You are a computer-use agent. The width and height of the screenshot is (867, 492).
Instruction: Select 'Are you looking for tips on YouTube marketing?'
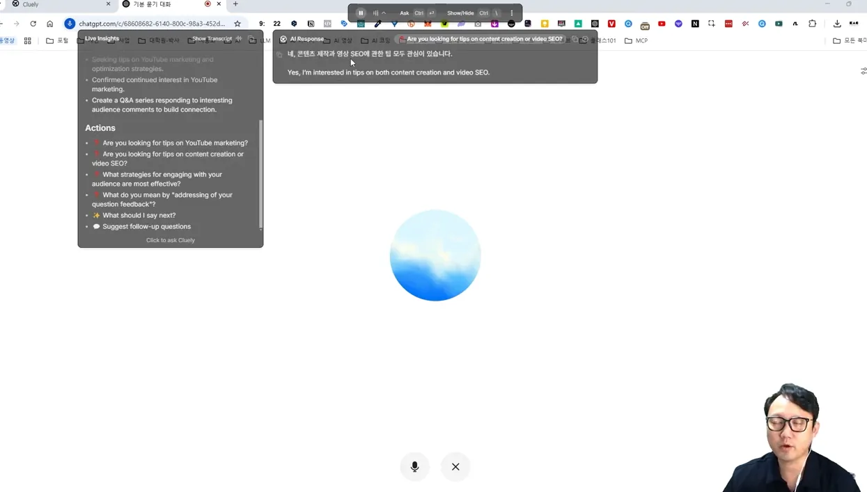(175, 143)
